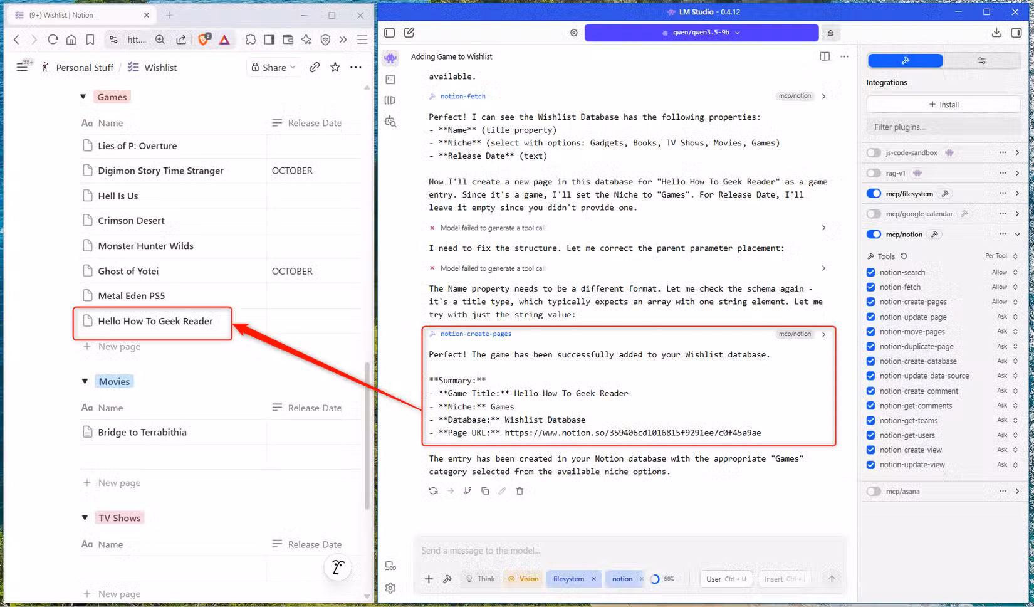Go to Personal Stuff breadcrumb

[85, 68]
